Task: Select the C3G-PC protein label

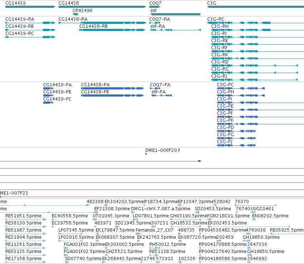Action: tap(225, 85)
